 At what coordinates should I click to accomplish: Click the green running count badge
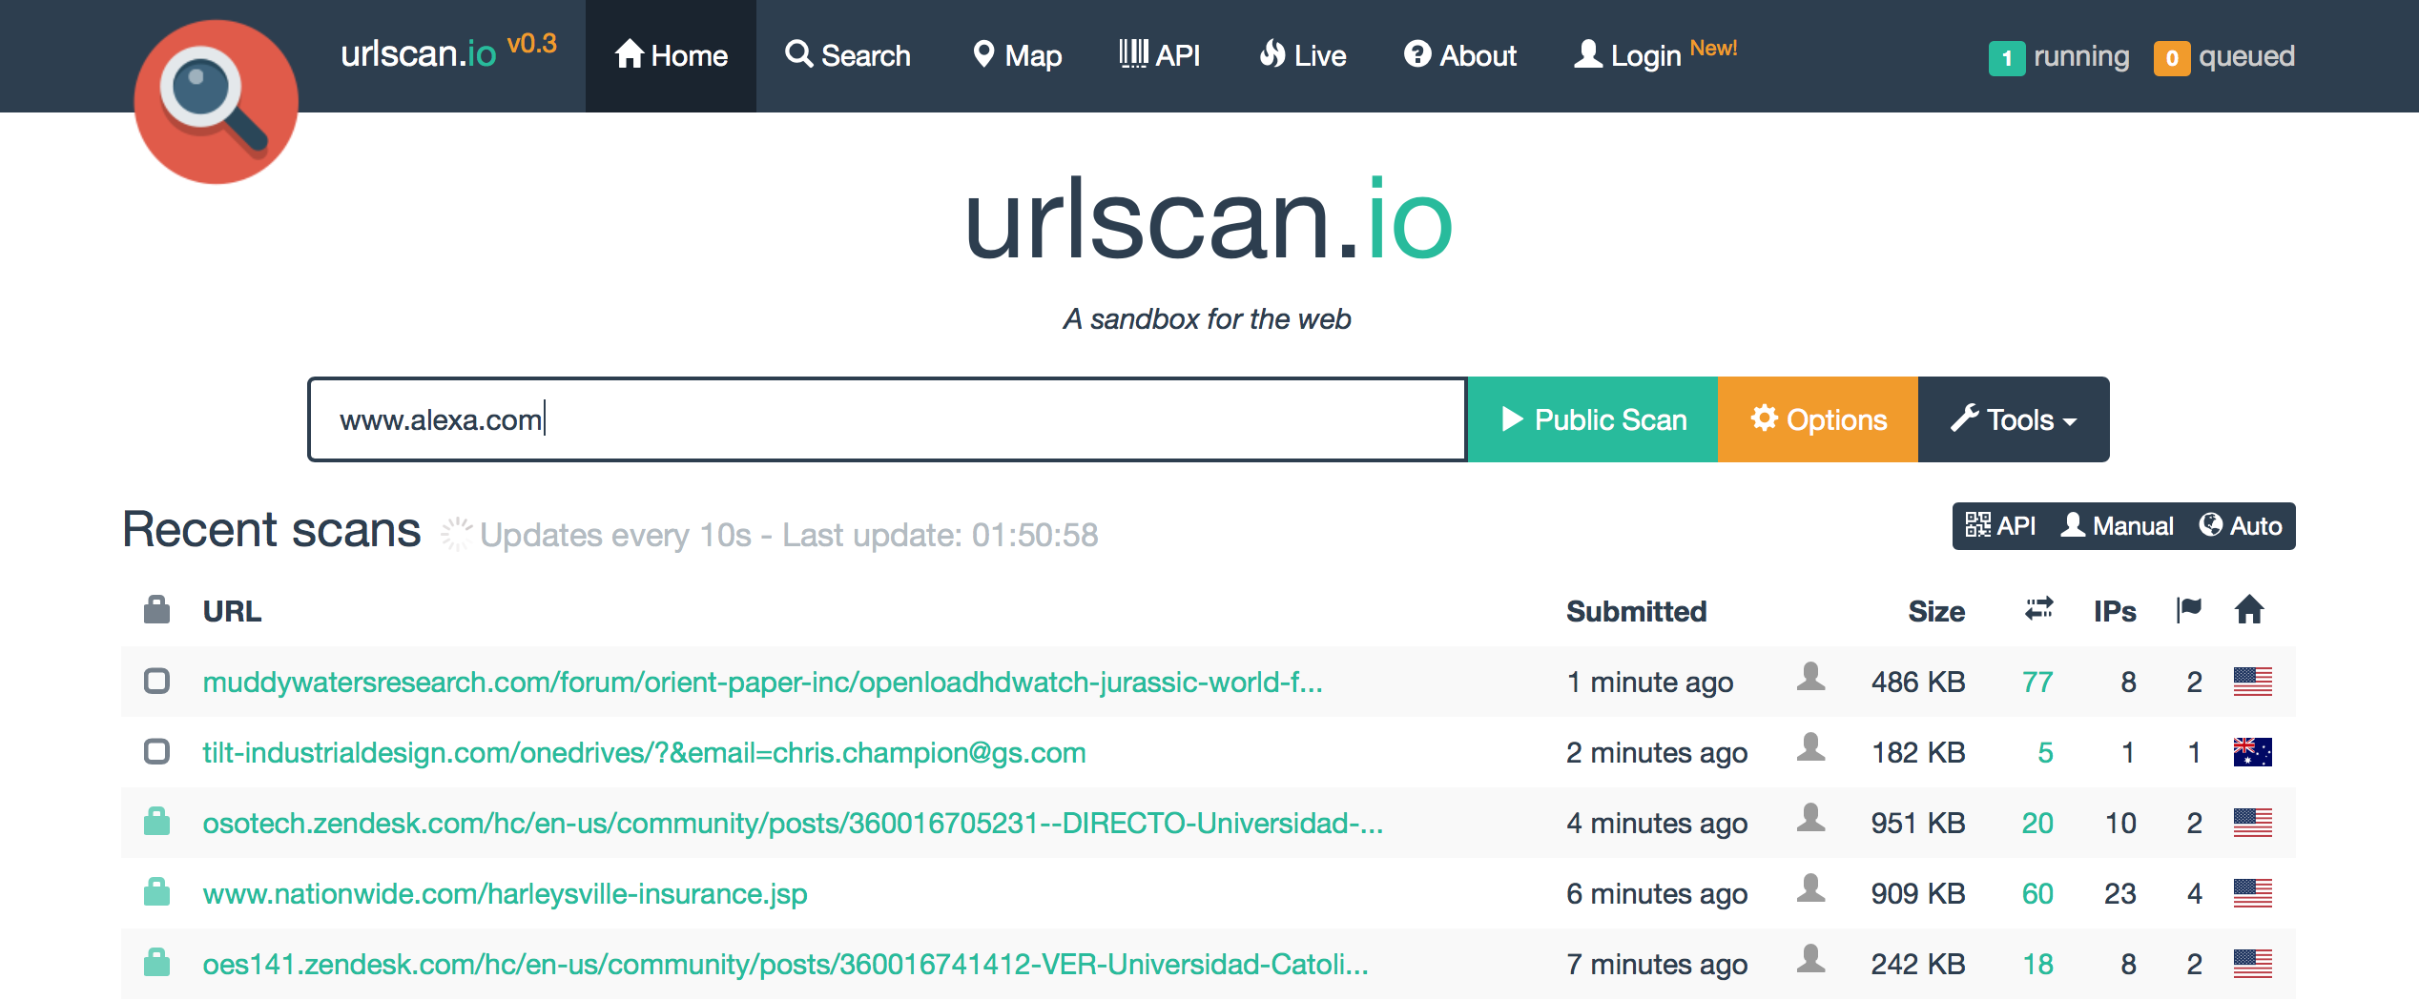pos(2007,58)
